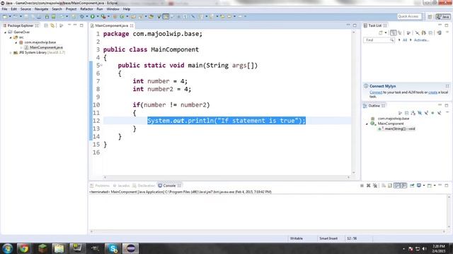This screenshot has height=254, width=453.
Task: Click Collapse All icon in Package Explorer
Action: (x=46, y=25)
